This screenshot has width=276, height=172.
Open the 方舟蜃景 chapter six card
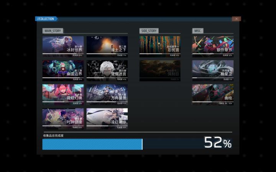tap(107, 95)
